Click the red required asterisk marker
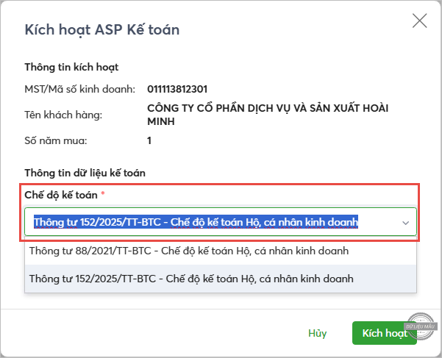This screenshot has height=358, width=442. [x=104, y=194]
